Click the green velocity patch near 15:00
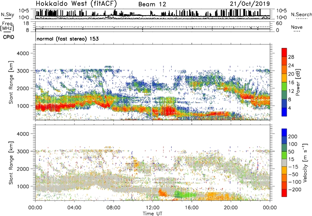312x216 pixels. click(x=184, y=194)
